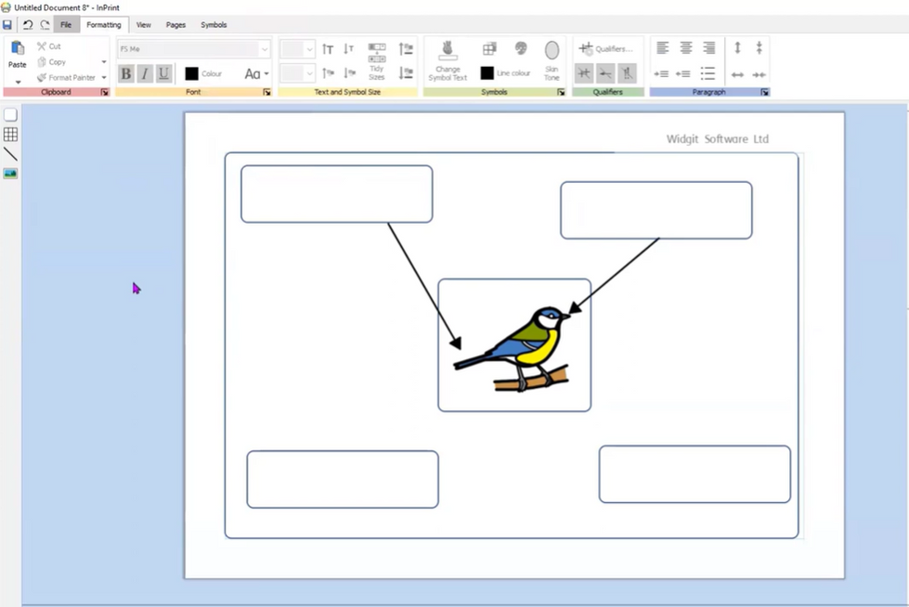Open the Qualifiers... settings button

pyautogui.click(x=605, y=48)
